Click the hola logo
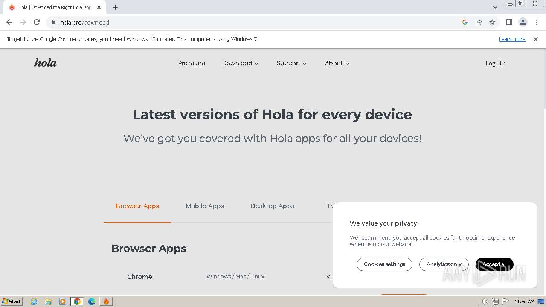The image size is (546, 307). [45, 63]
